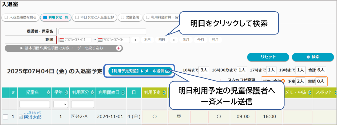Select the 今月 period button
Image resolution: width=337 pixels, height=125 pixels.
point(201,40)
